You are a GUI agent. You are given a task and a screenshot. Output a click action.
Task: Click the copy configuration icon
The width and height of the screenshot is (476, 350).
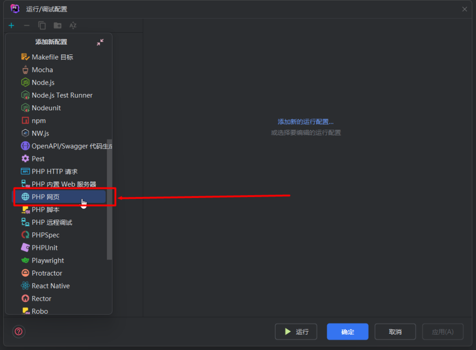pyautogui.click(x=42, y=26)
